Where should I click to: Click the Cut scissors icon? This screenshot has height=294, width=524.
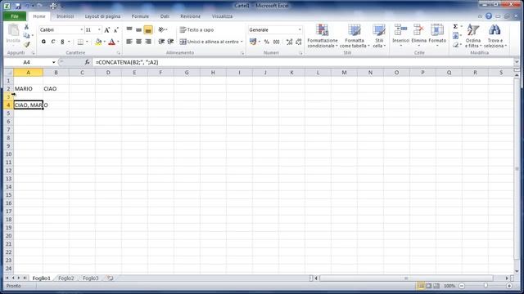tap(26, 27)
